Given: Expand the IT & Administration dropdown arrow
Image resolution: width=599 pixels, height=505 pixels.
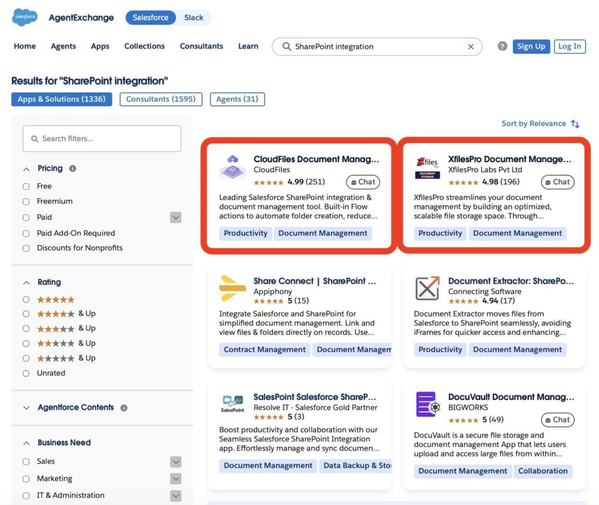Looking at the screenshot, I should [x=175, y=496].
